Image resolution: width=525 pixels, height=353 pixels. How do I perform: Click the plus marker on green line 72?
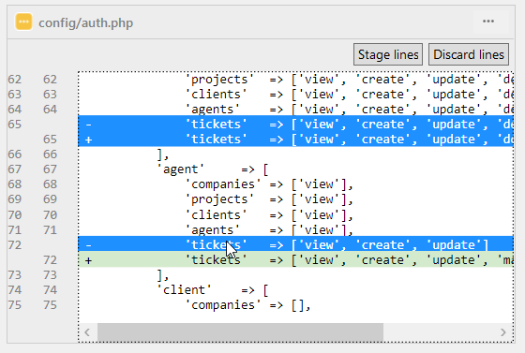click(88, 260)
